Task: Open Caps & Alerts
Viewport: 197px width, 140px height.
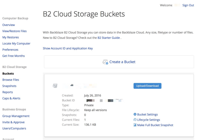Action: point(11,98)
